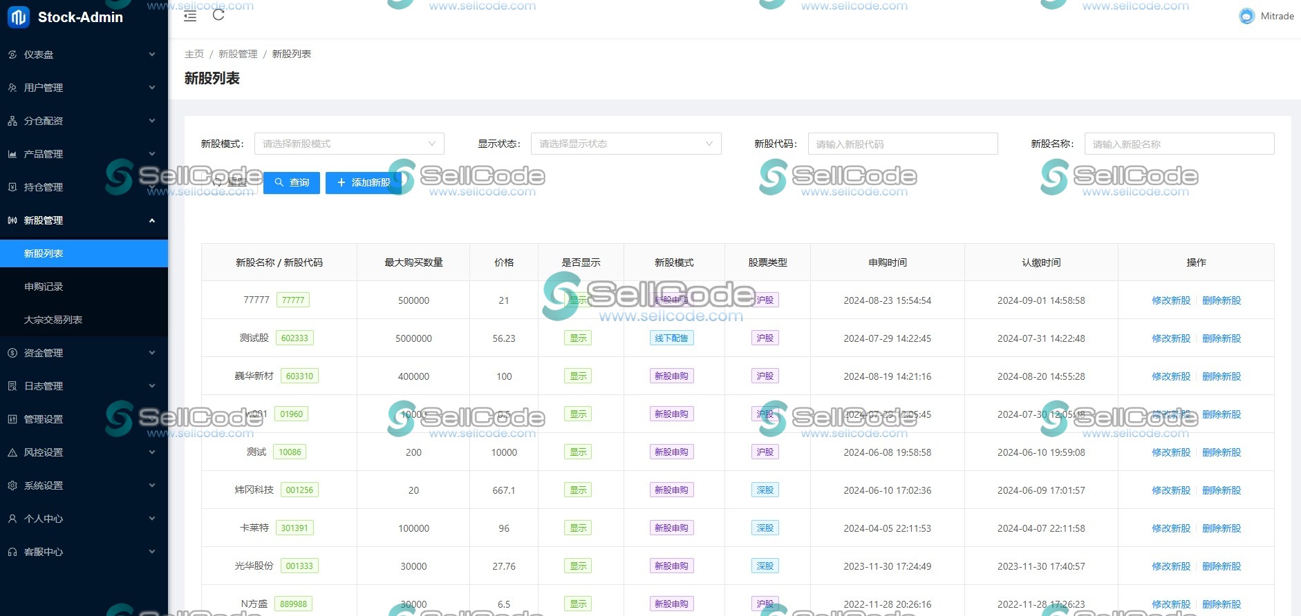The height and width of the screenshot is (616, 1301).
Task: Click 新股管理 breadcrumb link
Action: 238,54
